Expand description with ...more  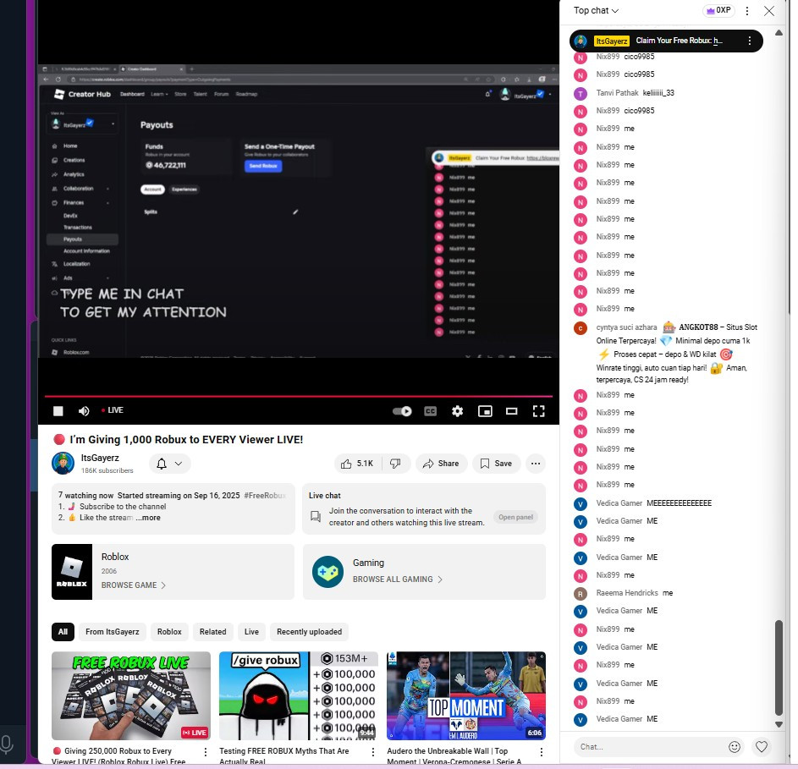(148, 518)
